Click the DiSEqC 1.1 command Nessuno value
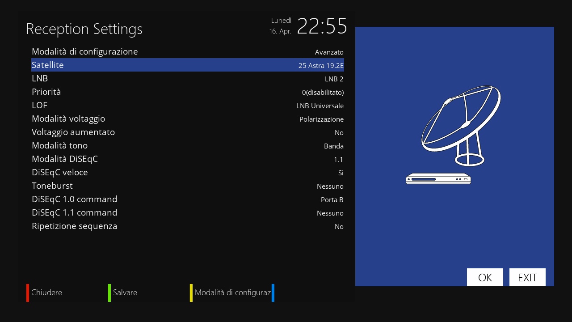This screenshot has width=572, height=322. (330, 213)
